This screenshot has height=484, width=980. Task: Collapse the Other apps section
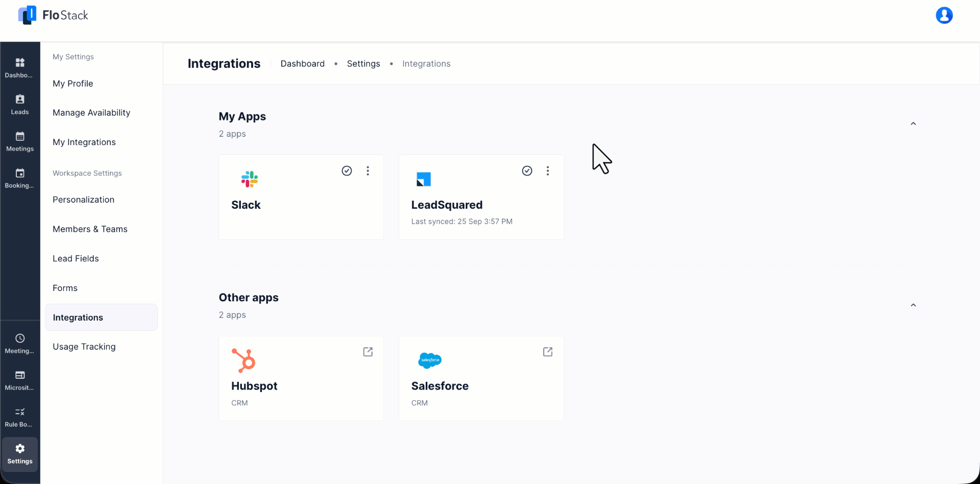pyautogui.click(x=913, y=305)
